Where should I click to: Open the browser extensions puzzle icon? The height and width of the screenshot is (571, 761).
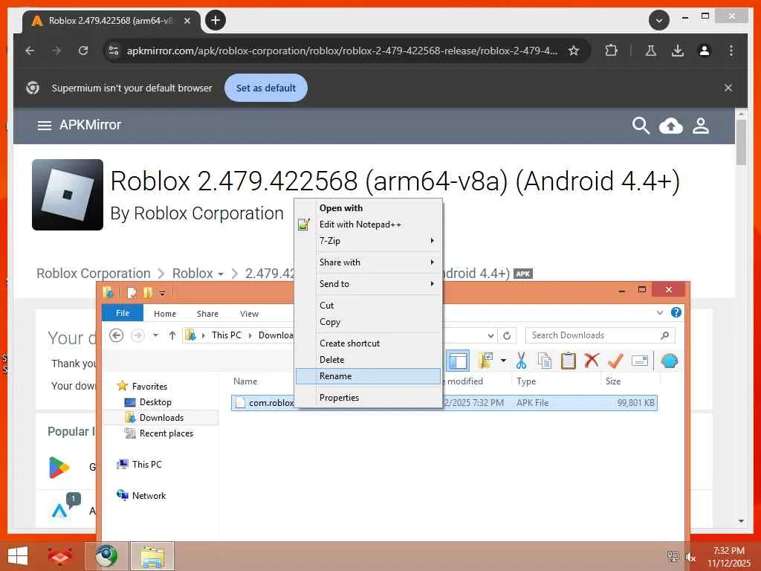[611, 51]
